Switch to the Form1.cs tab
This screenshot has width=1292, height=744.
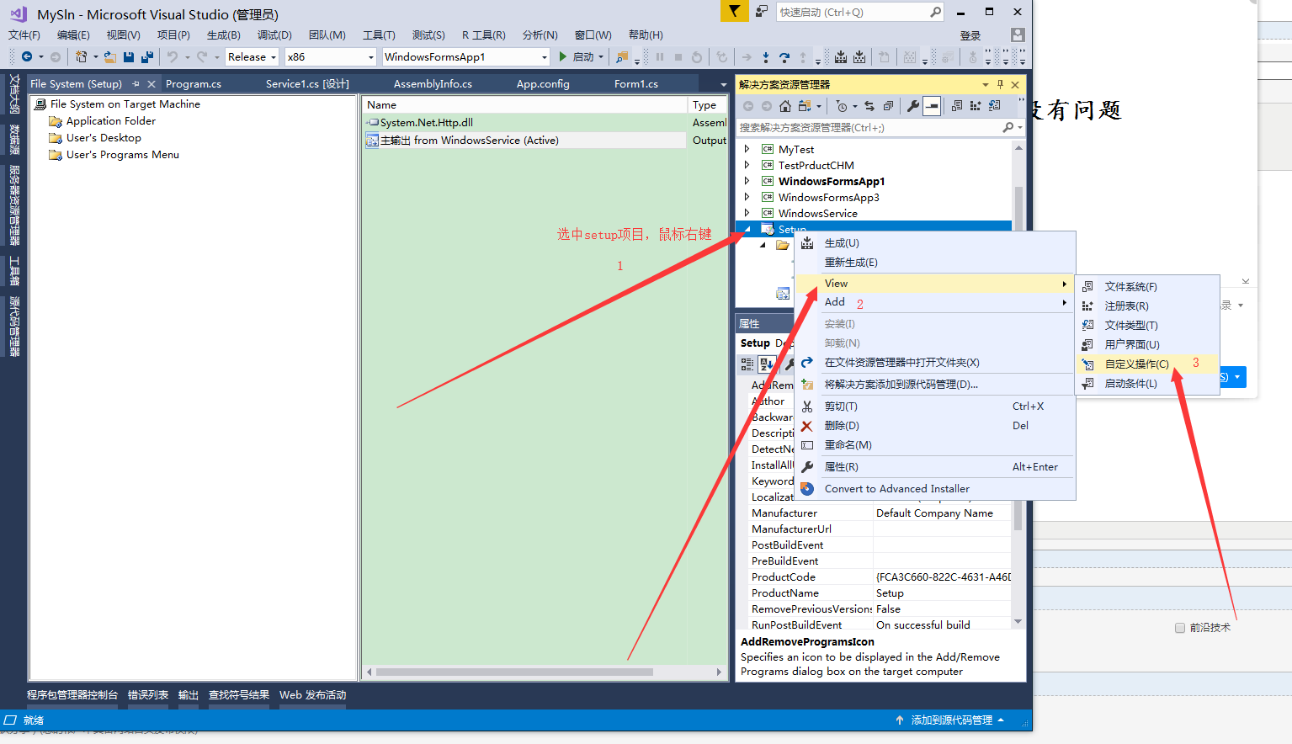pos(636,84)
